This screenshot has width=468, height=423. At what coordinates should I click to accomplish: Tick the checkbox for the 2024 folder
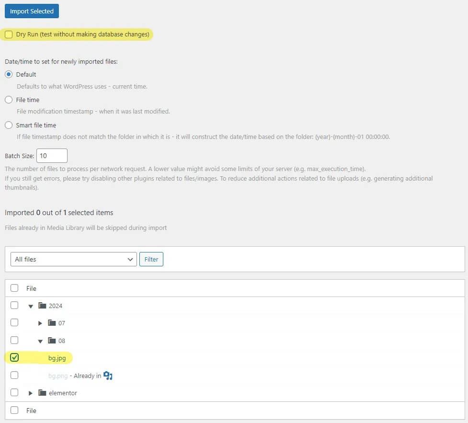click(14, 306)
